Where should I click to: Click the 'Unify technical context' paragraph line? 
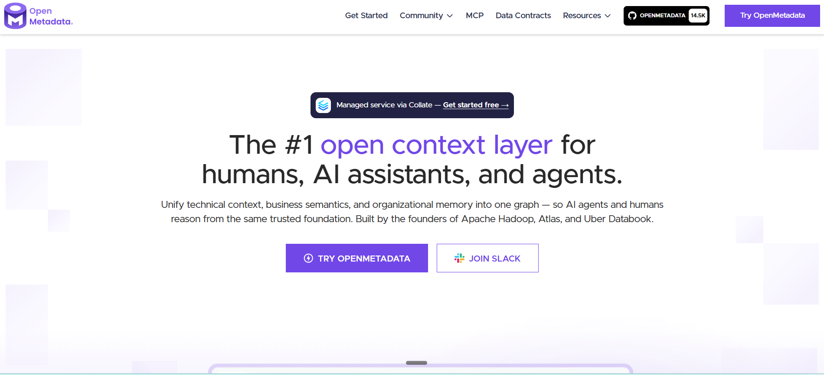(x=412, y=204)
